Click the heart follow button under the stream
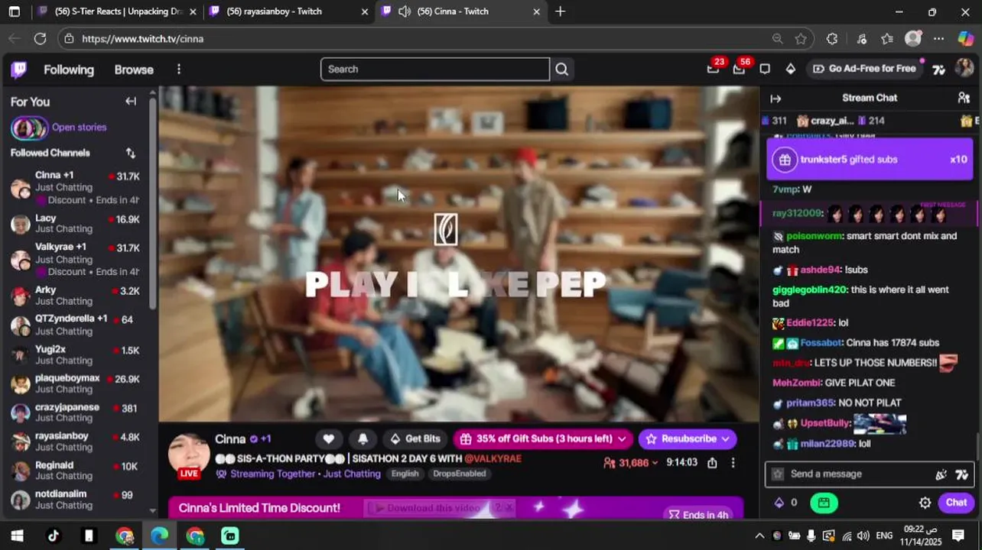Viewport: 982px width, 550px height. tap(328, 438)
